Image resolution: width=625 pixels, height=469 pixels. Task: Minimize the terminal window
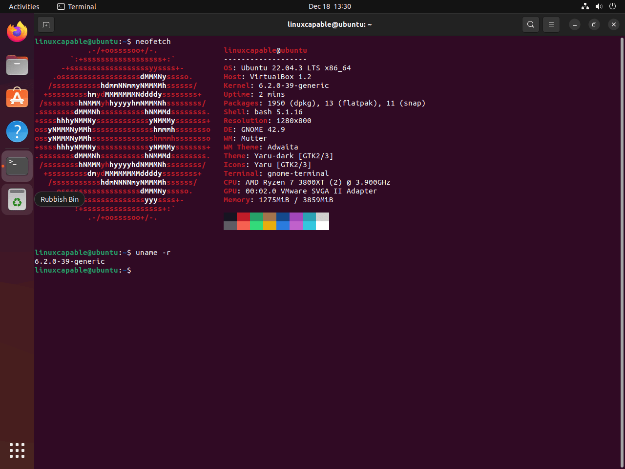pos(575,24)
